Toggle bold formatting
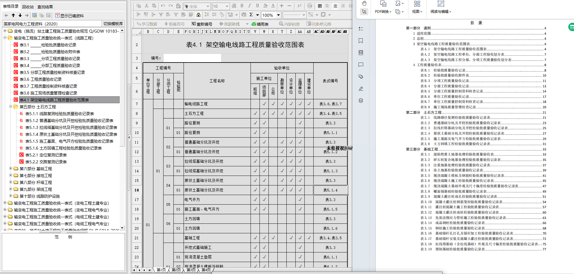574x274 pixels. [x=242, y=6]
